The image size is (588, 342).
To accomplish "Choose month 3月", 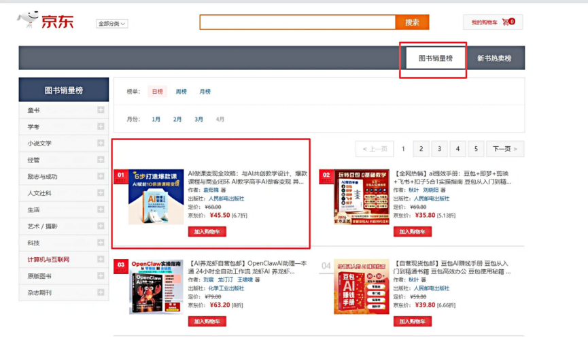I will (x=198, y=119).
